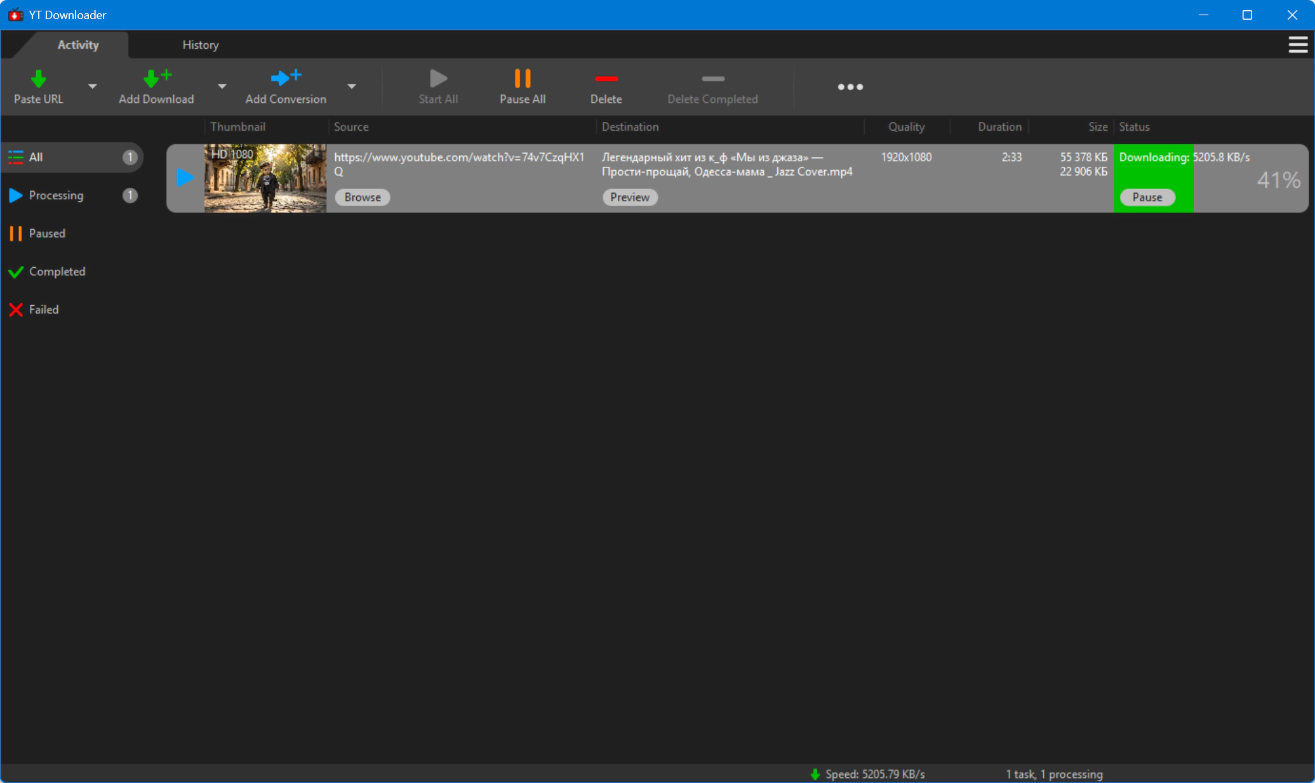Click the red Delete icon
The image size is (1315, 783).
pyautogui.click(x=606, y=79)
